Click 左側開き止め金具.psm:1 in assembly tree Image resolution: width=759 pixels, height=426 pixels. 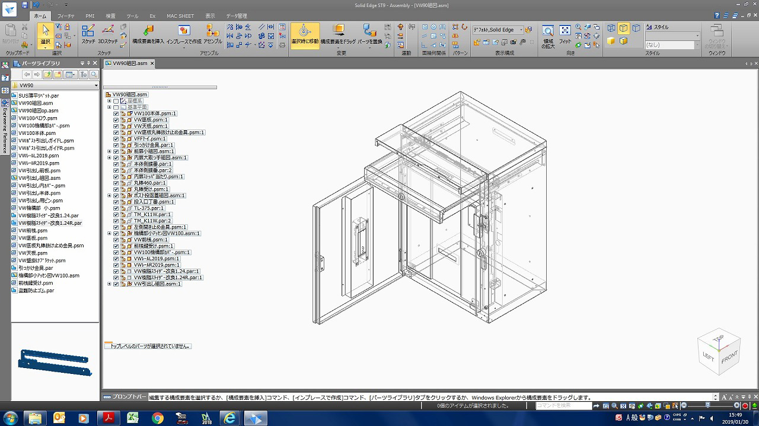click(160, 227)
